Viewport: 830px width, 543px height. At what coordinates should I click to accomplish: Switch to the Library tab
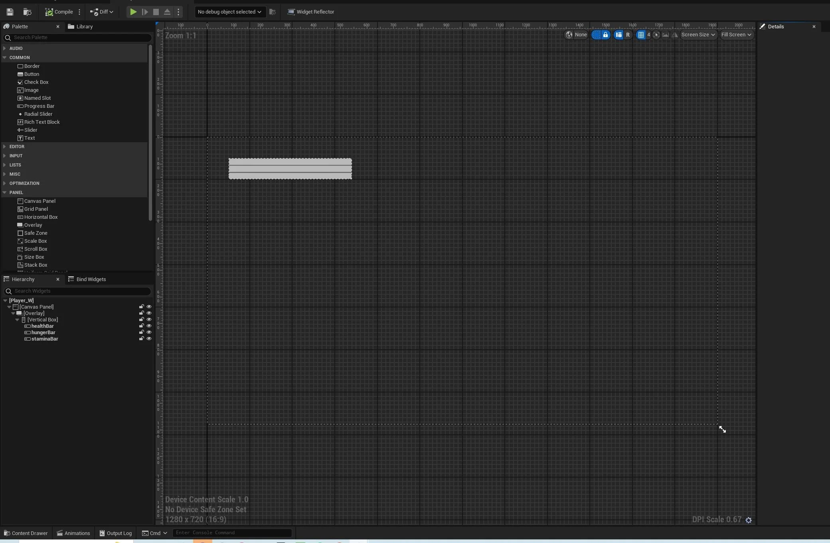[x=80, y=26]
